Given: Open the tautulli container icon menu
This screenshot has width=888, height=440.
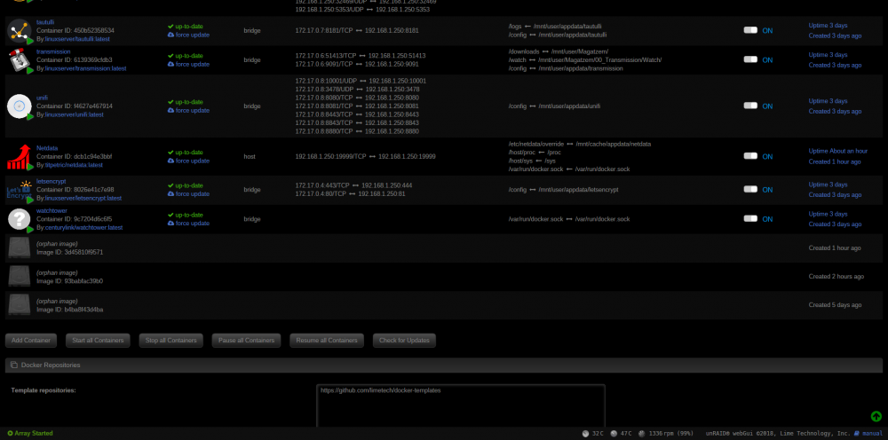Looking at the screenshot, I should pos(20,30).
